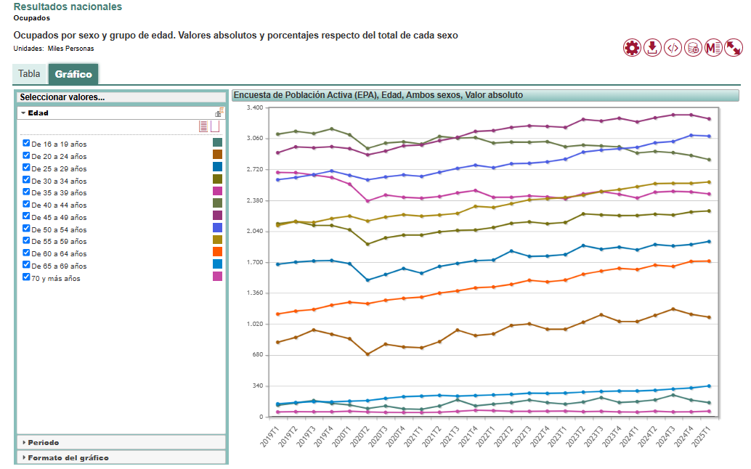The height and width of the screenshot is (469, 751).
Task: Expand the Formato del gráfico section
Action: point(65,457)
